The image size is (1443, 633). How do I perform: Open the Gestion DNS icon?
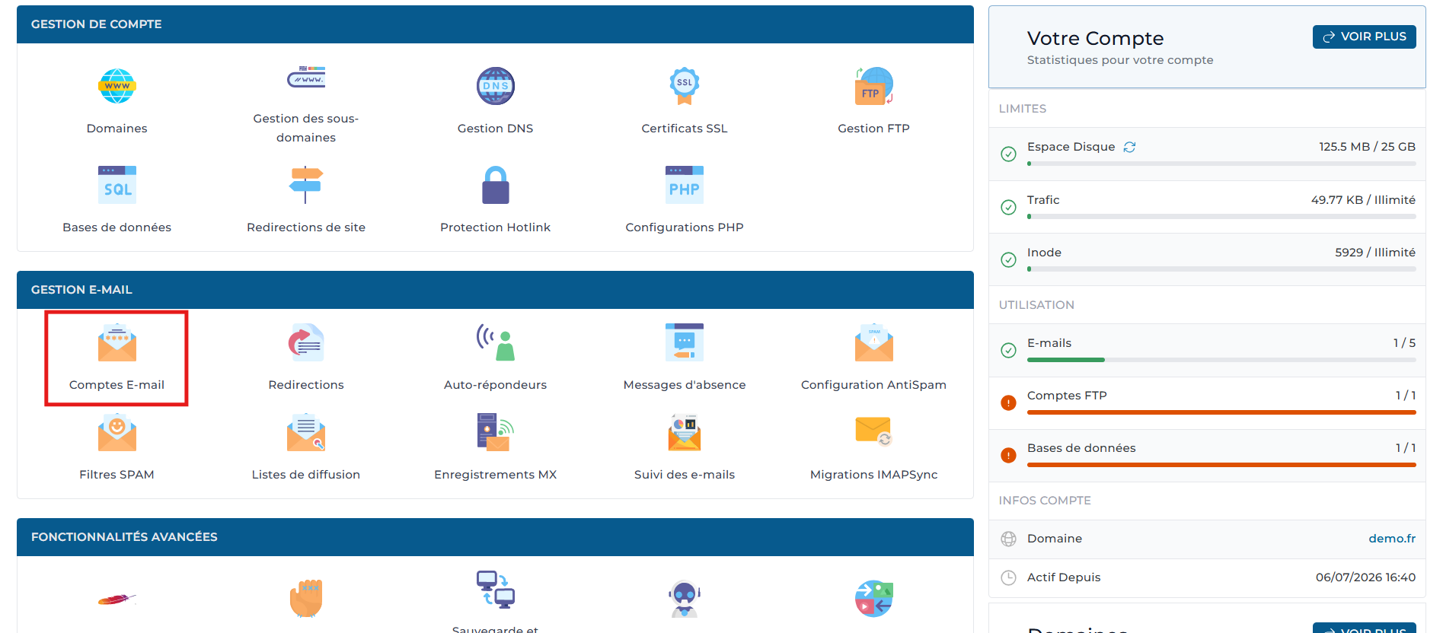(x=495, y=86)
